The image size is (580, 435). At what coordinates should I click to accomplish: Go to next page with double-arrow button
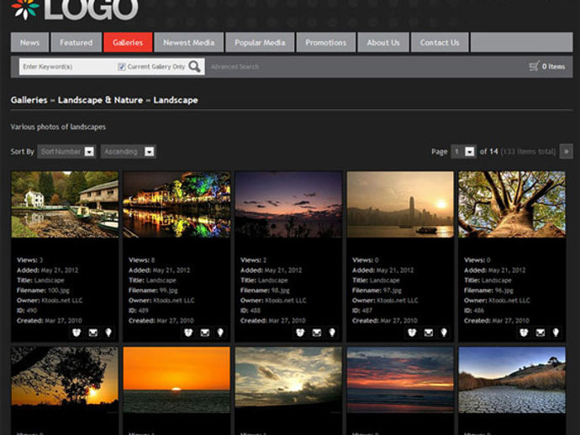(x=566, y=151)
